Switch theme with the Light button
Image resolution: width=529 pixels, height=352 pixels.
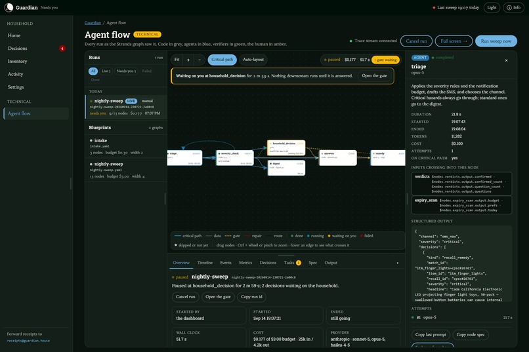tap(492, 7)
